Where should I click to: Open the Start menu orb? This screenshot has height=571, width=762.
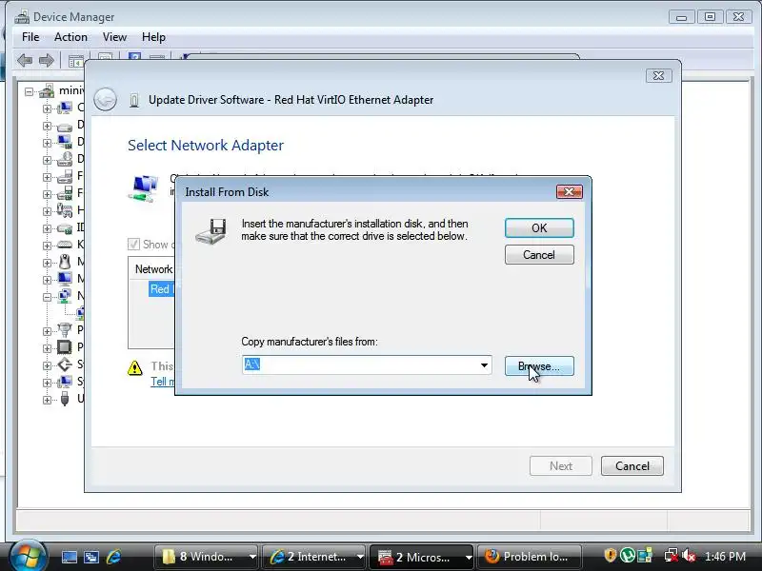pyautogui.click(x=27, y=556)
